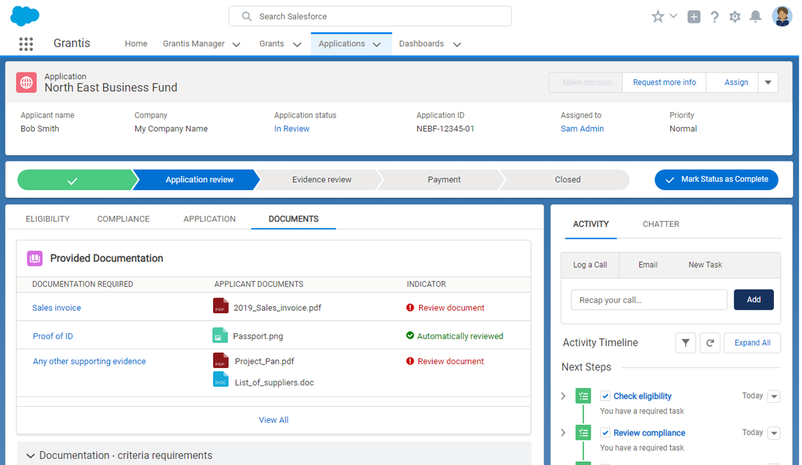
Task: Open the In Review status link
Action: pyautogui.click(x=291, y=129)
